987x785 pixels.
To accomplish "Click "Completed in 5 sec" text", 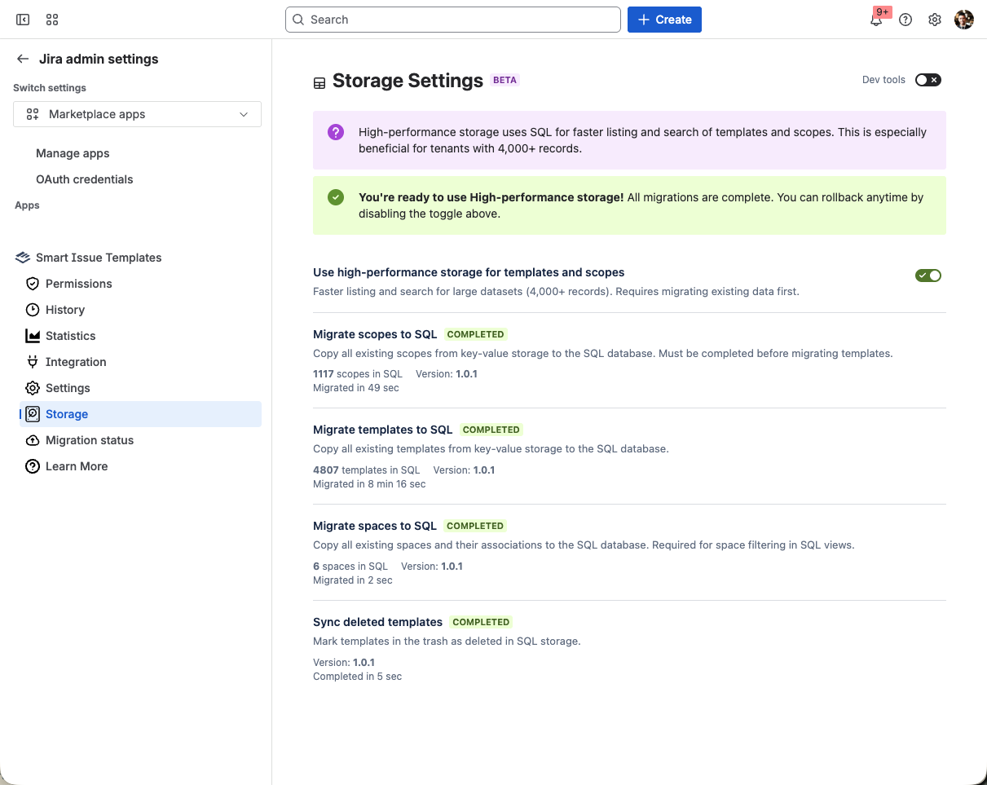I will pyautogui.click(x=358, y=677).
